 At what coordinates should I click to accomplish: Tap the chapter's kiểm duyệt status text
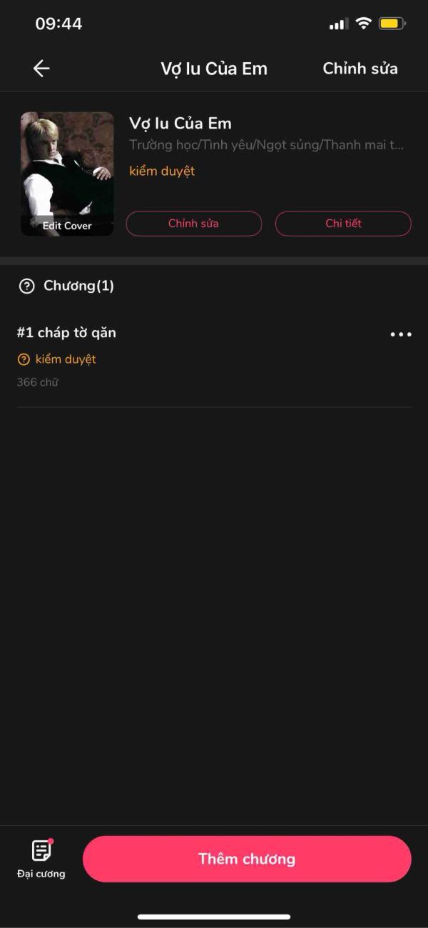66,359
